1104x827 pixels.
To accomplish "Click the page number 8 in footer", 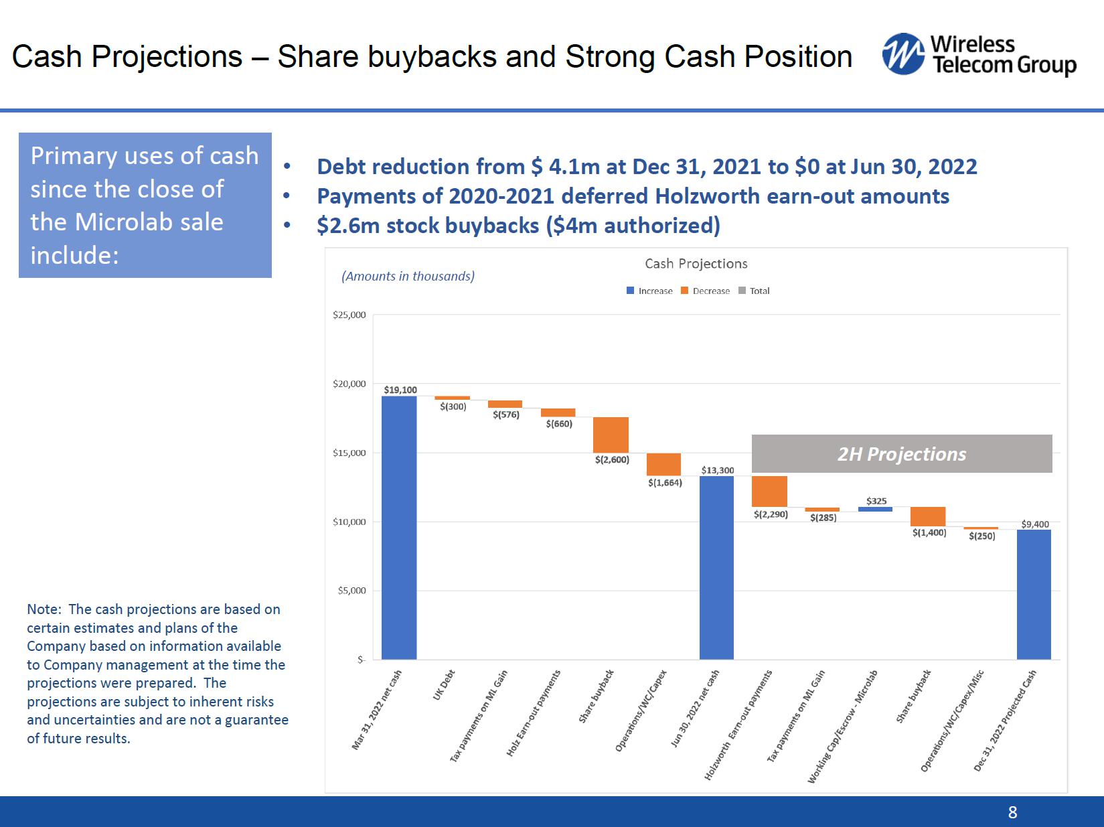I will coord(1012,812).
